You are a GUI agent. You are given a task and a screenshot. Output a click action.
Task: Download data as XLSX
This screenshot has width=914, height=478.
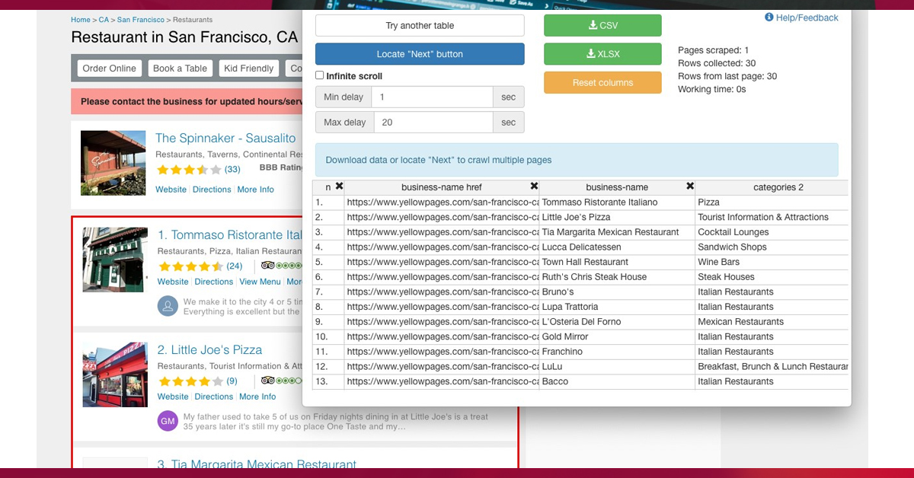[x=602, y=54]
